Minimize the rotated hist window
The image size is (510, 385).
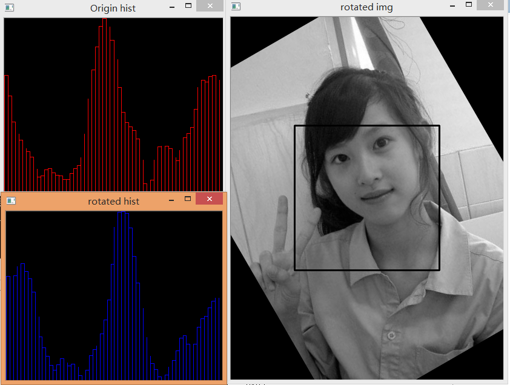172,200
